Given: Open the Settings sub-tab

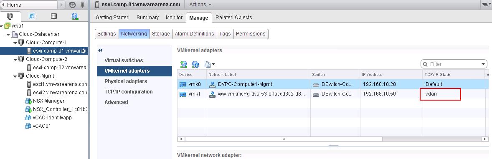Looking at the screenshot, I should (107, 33).
